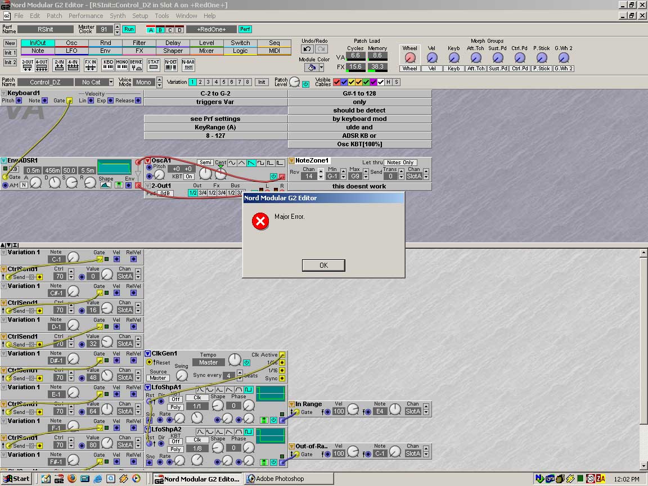Viewport: 648px width, 486px height.
Task: Select the LFO module tab
Action: [71, 51]
